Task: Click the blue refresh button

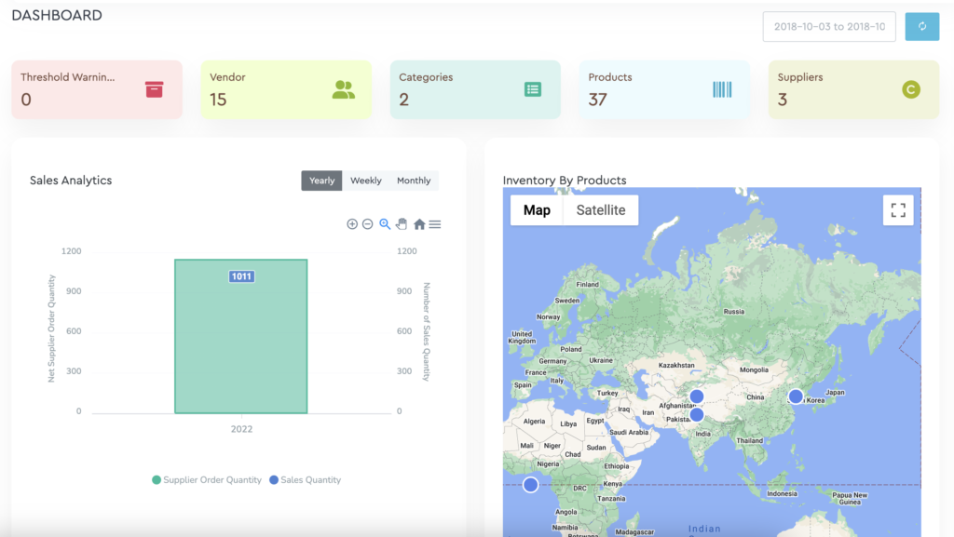Action: [921, 26]
